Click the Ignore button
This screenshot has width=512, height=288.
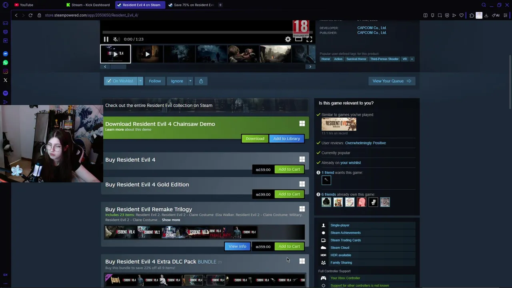pos(177,81)
